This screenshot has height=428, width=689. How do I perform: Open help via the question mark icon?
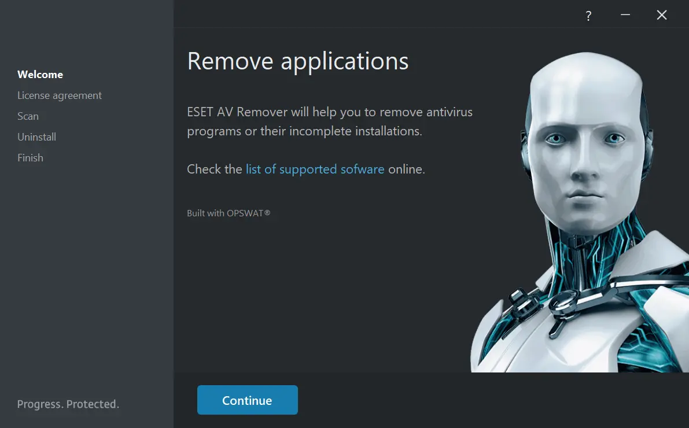point(588,16)
